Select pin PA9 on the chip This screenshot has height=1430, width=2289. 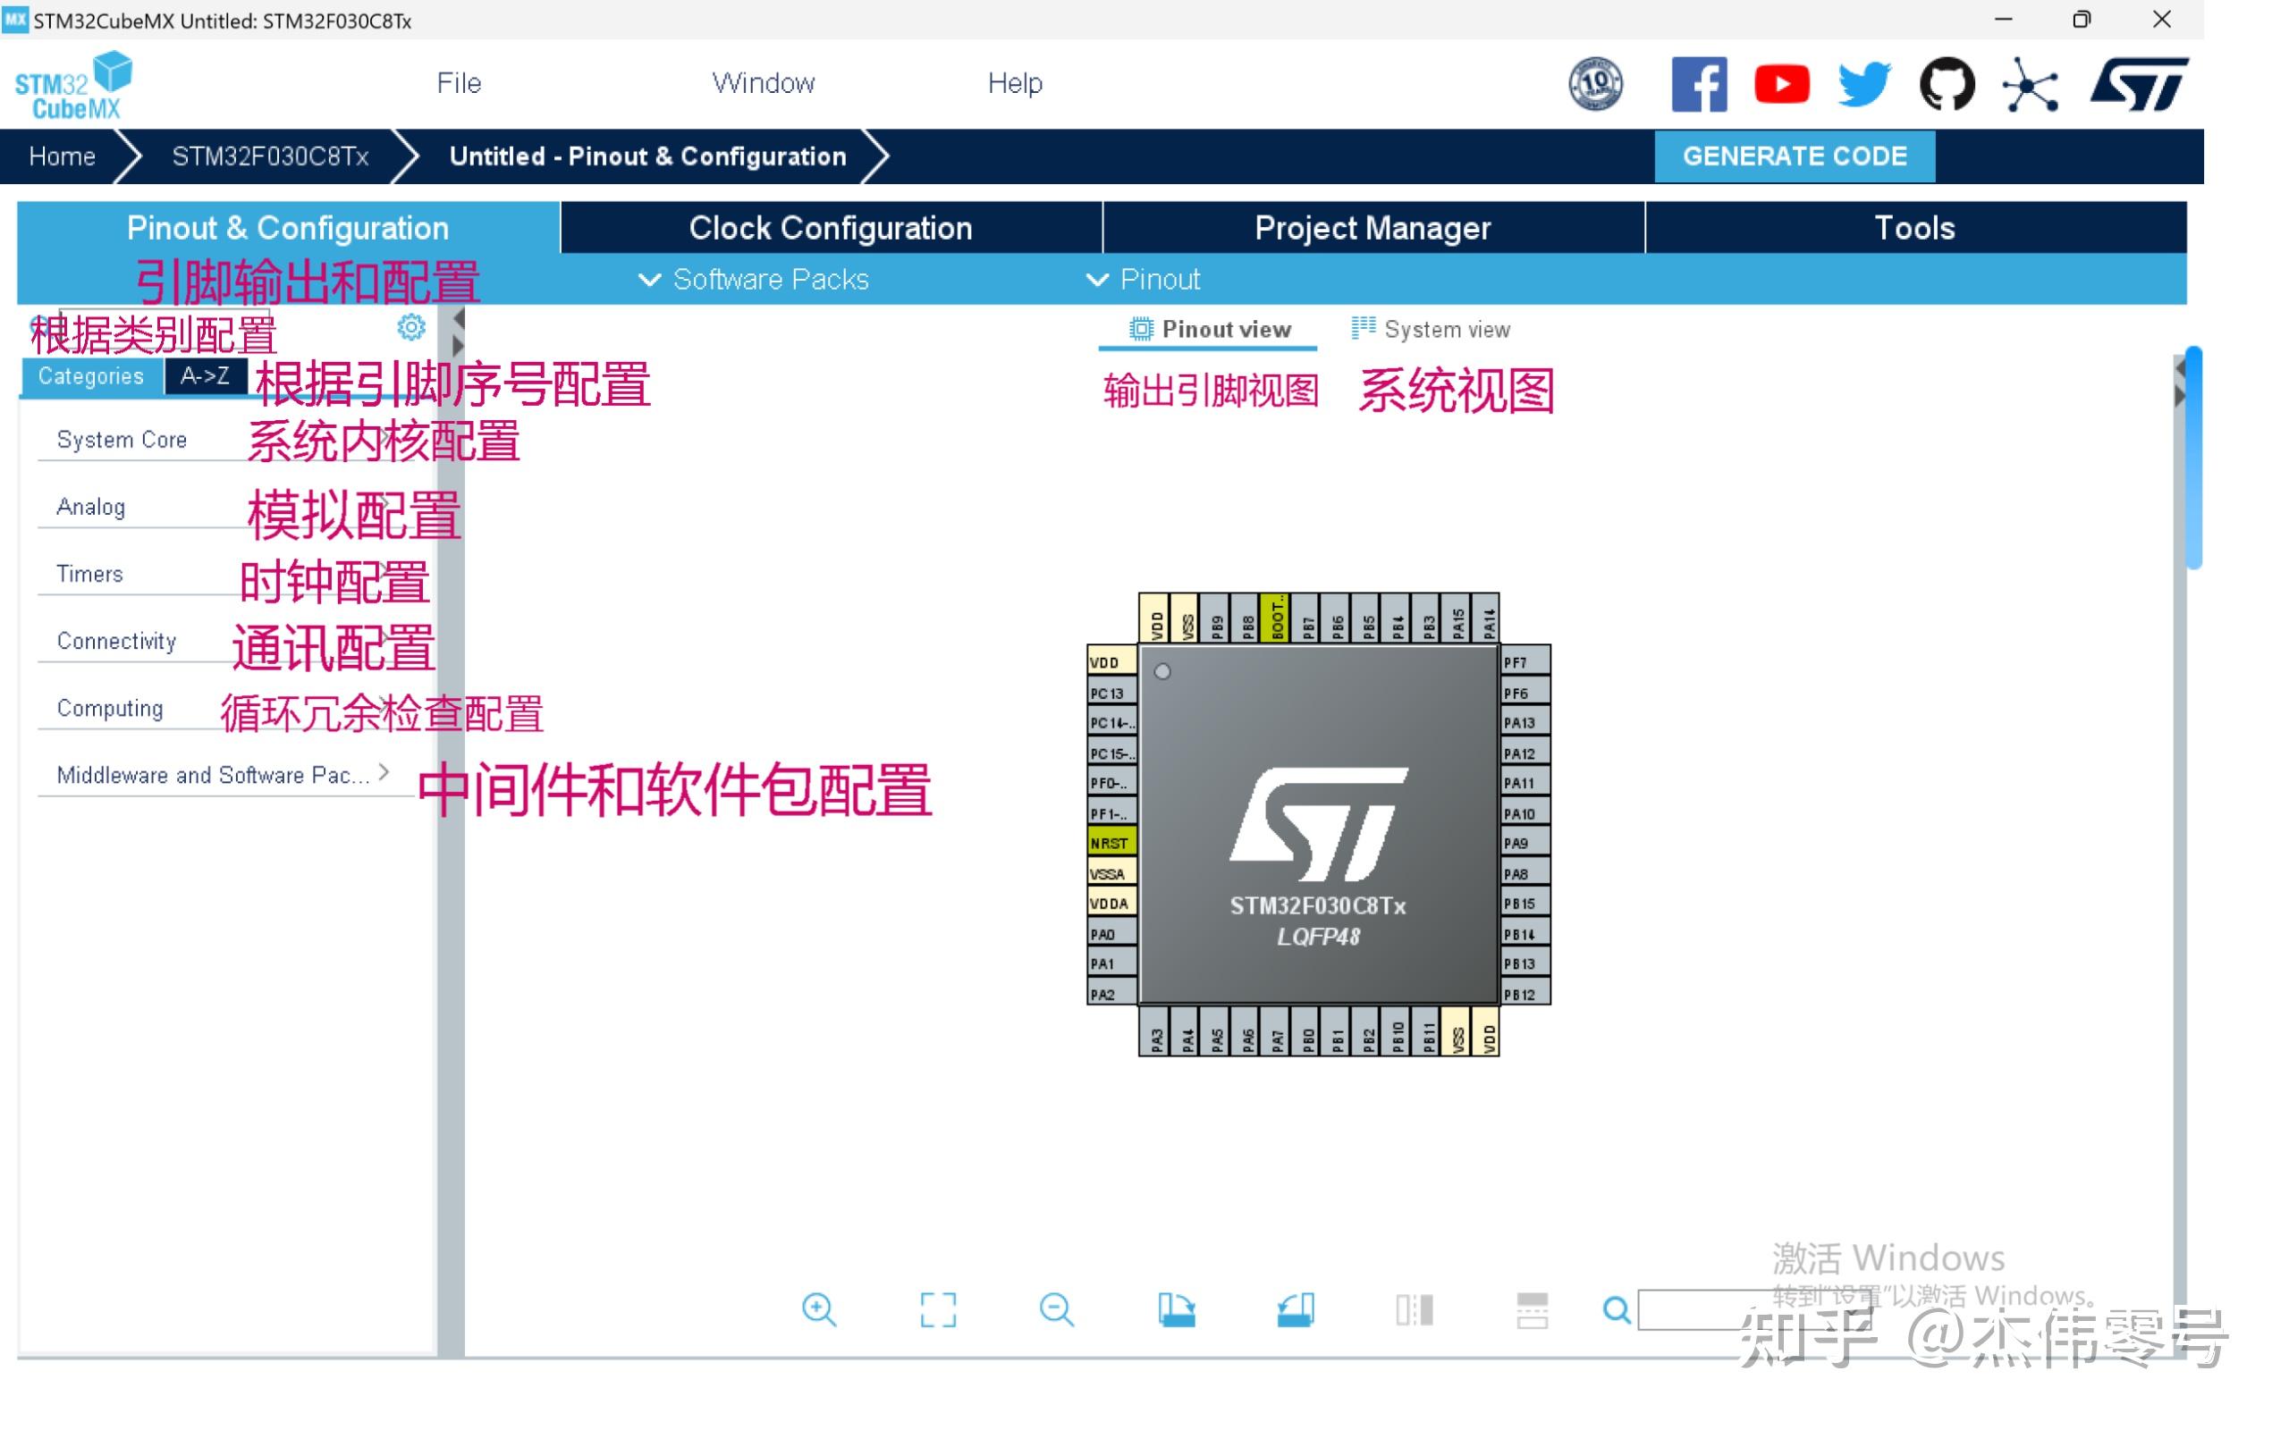pos(1525,843)
